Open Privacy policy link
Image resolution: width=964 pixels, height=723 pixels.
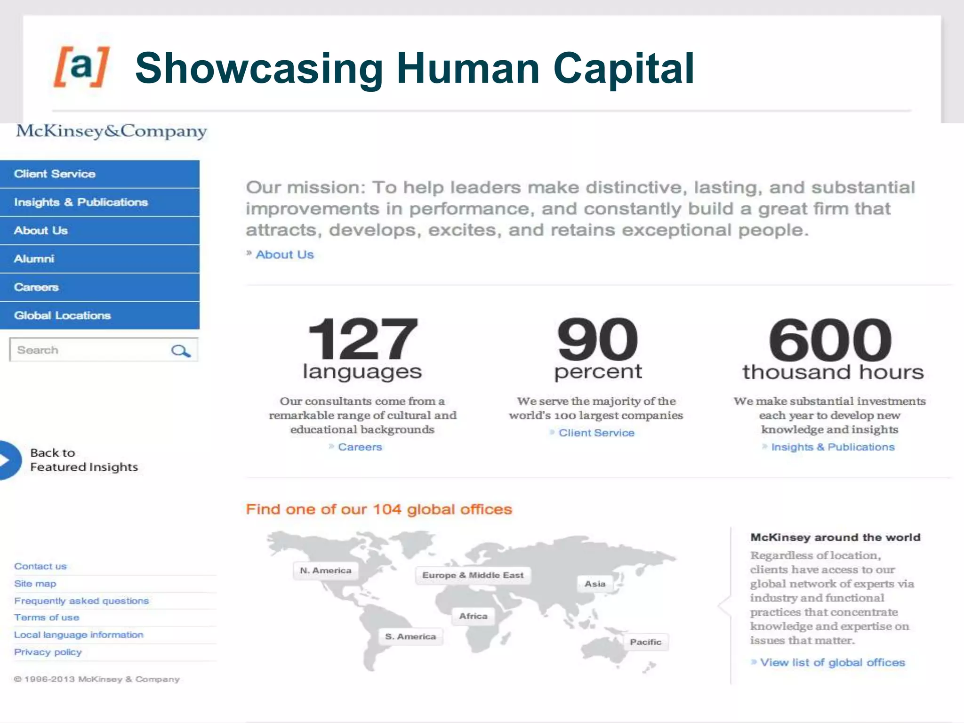point(48,652)
